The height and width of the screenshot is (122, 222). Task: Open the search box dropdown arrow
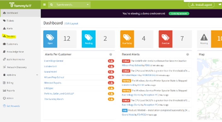[88, 5]
